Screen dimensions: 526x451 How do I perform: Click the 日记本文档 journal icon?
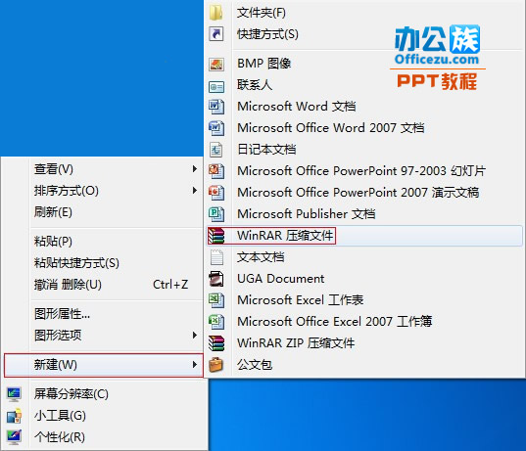pyautogui.click(x=216, y=150)
